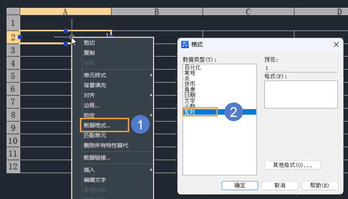Screen dimensions: 348x199
Task: Select row header 11
Action: pos(13,154)
